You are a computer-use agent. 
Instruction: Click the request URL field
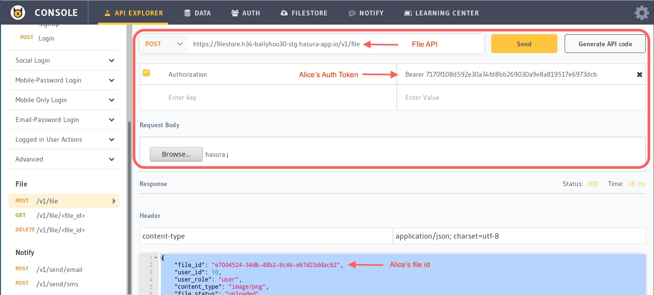click(335, 44)
